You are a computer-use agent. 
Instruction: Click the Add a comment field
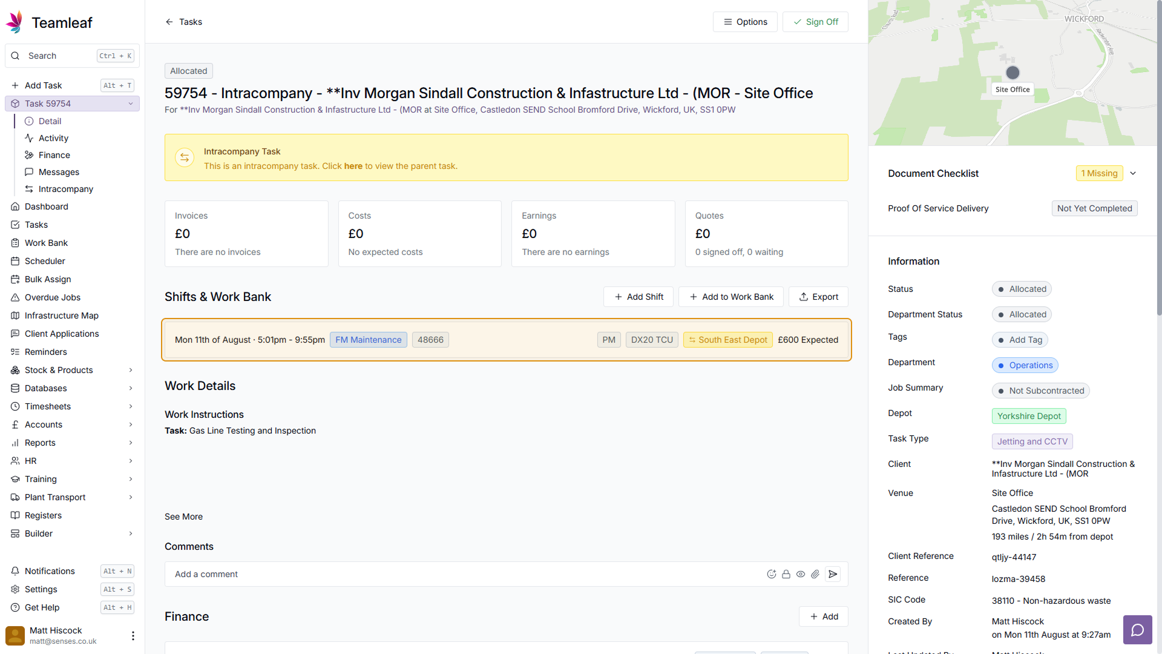[466, 574]
